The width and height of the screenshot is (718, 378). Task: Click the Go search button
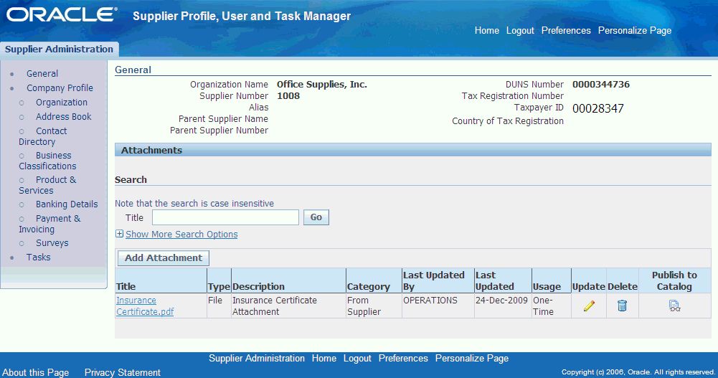[316, 217]
